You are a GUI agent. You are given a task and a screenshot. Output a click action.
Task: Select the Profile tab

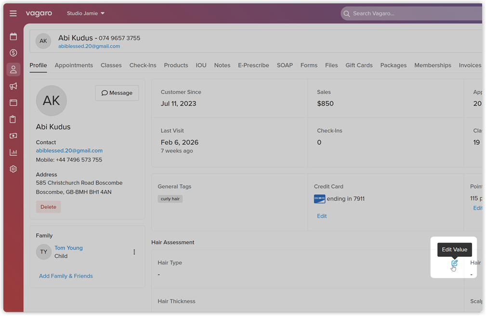[38, 65]
